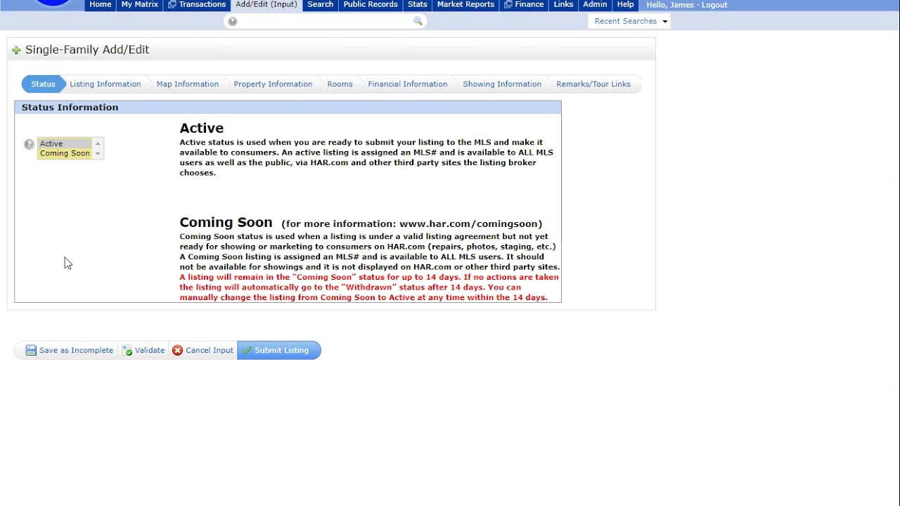Switch to the Remarks/Tour Links tab
This screenshot has height=506, width=900.
tap(593, 84)
